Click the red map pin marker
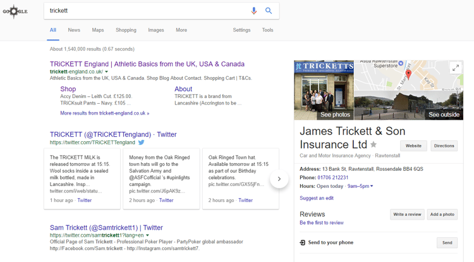The height and width of the screenshot is (262, 474). [408, 75]
